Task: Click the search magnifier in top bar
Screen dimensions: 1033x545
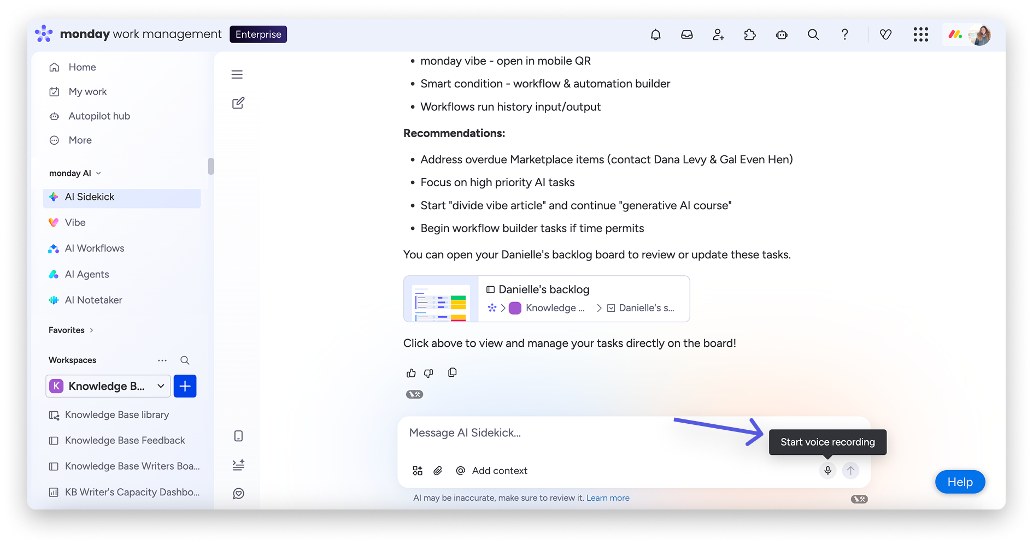Action: (x=813, y=35)
